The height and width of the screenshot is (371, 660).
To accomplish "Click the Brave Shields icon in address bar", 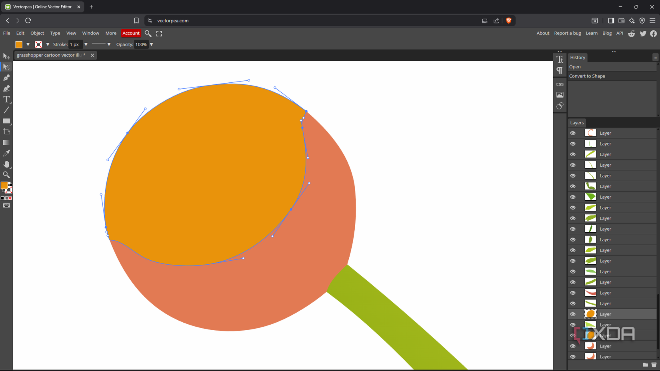I will [x=508, y=21].
